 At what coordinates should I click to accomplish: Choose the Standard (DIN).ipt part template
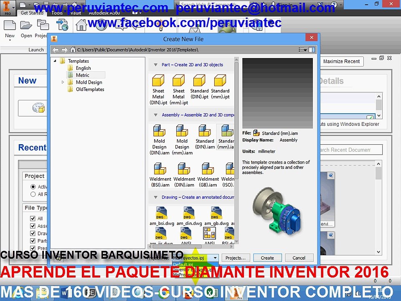(x=199, y=87)
